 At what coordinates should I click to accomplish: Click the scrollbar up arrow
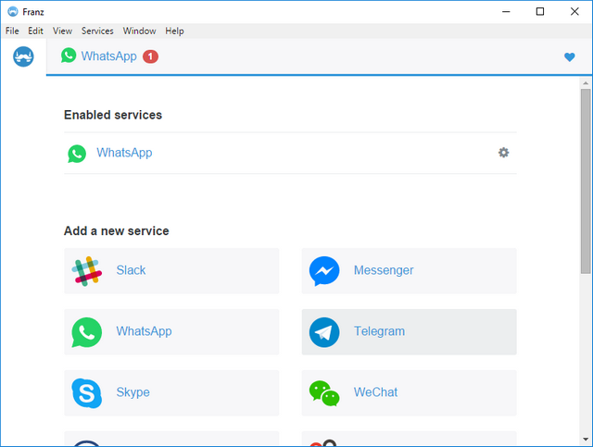[586, 82]
